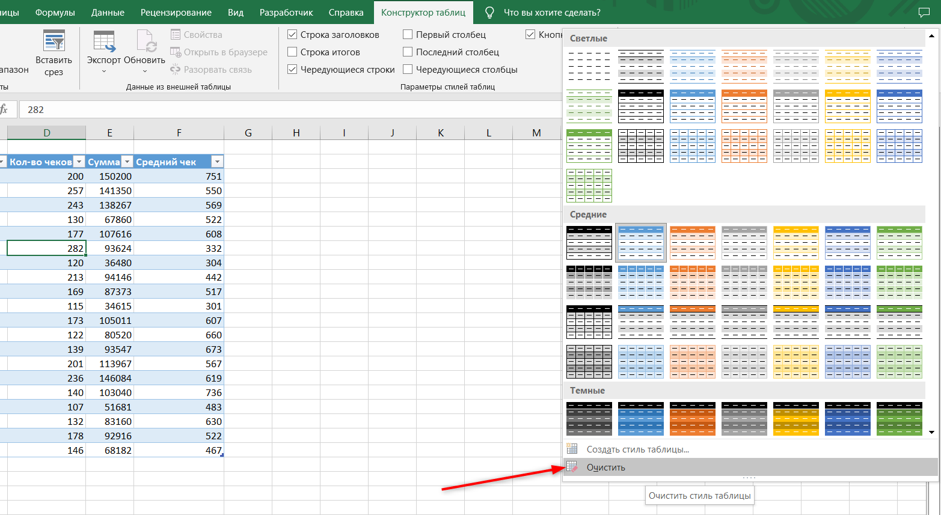941x515 pixels.
Task: Click Unlink (Разорвать связь) icon
Action: (x=176, y=70)
